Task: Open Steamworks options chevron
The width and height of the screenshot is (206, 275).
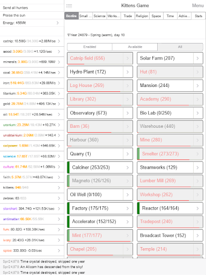Action: (x=198, y=168)
